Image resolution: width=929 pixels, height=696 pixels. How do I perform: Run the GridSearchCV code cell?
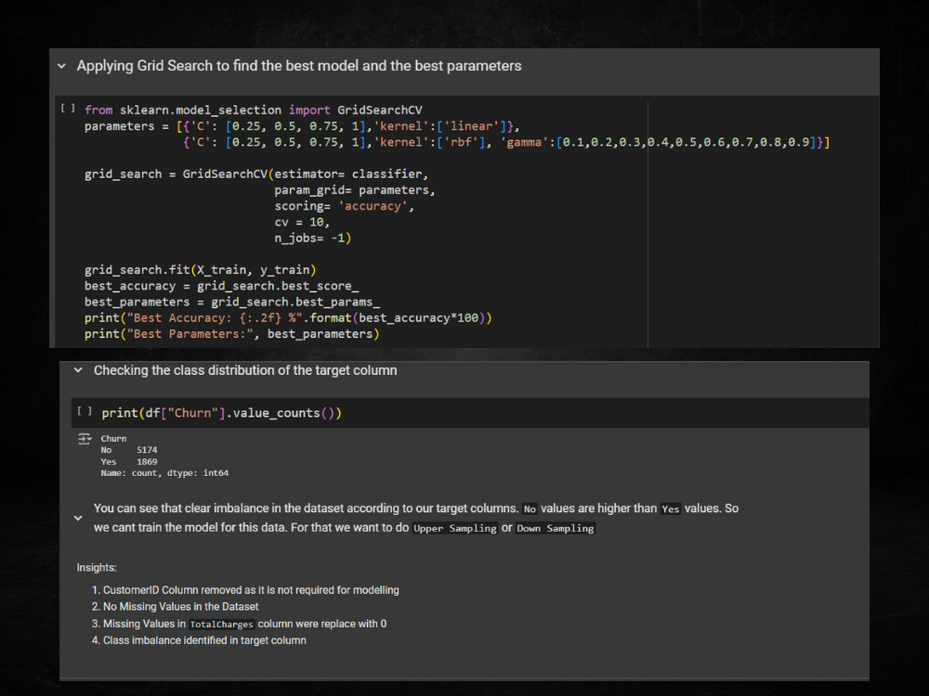(68, 109)
